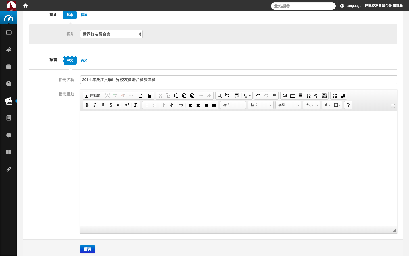
Task: Toggle underline formatting
Action: pyautogui.click(x=103, y=105)
